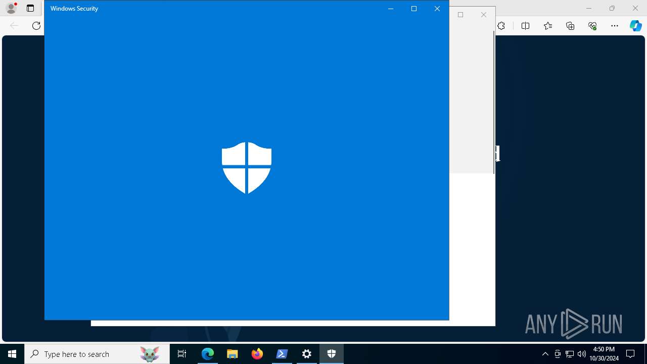Viewport: 647px width, 364px height.
Task: Open Edge extensions puzzle icon
Action: pyautogui.click(x=501, y=26)
